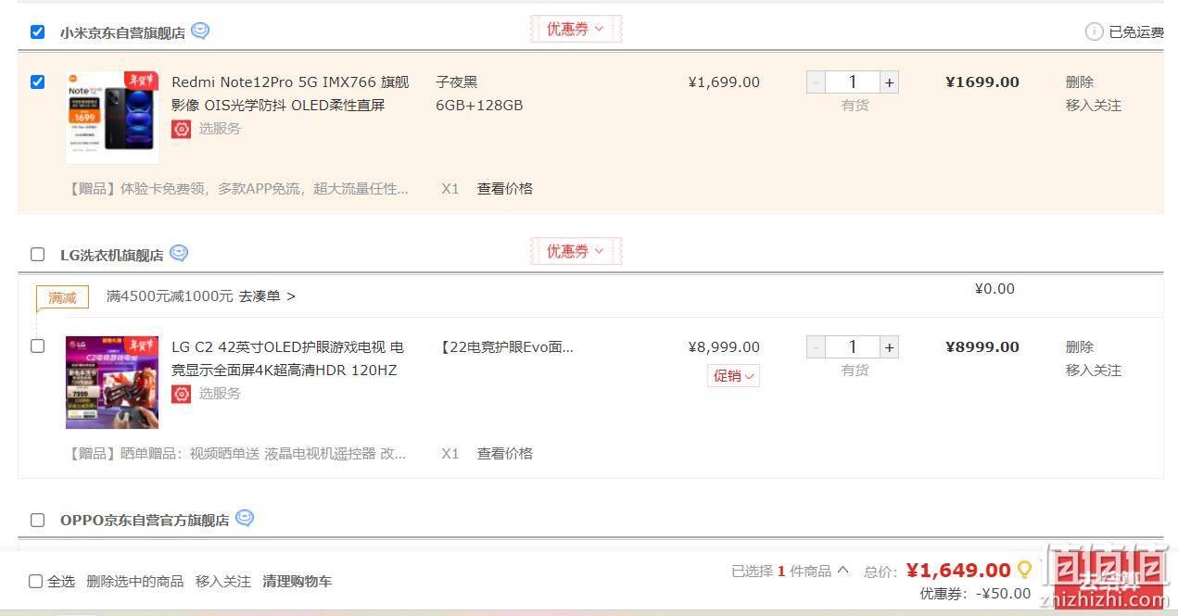Open chat icon next to LG洗衣机旗舰店
Image resolution: width=1178 pixels, height=616 pixels.
(179, 253)
